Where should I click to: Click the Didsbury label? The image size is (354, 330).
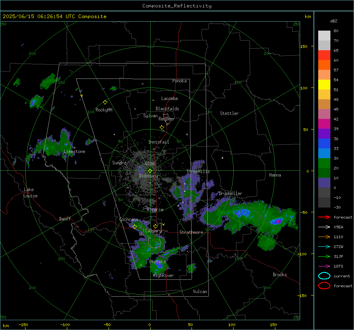coord(149,176)
